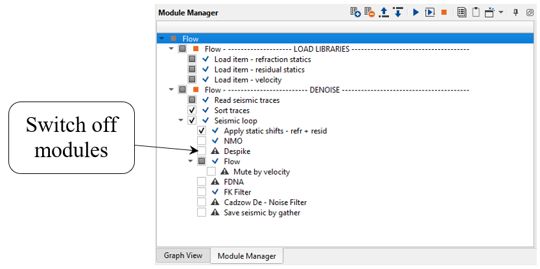The height and width of the screenshot is (269, 540).
Task: Click the paste clipboard icon
Action: pyautogui.click(x=476, y=12)
